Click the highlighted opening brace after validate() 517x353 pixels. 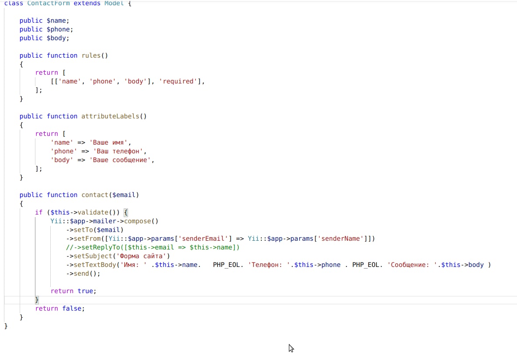(125, 212)
